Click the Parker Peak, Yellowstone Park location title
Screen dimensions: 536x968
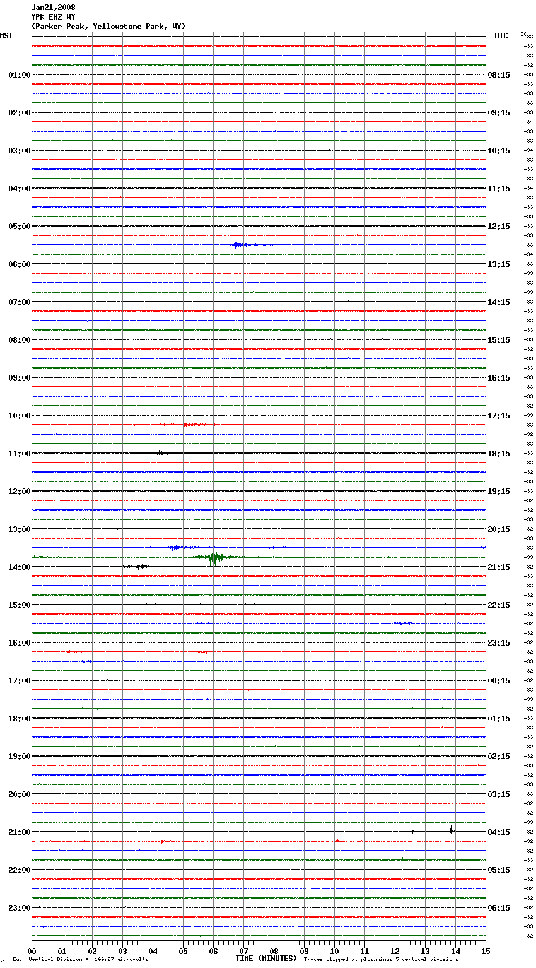pyautogui.click(x=108, y=27)
